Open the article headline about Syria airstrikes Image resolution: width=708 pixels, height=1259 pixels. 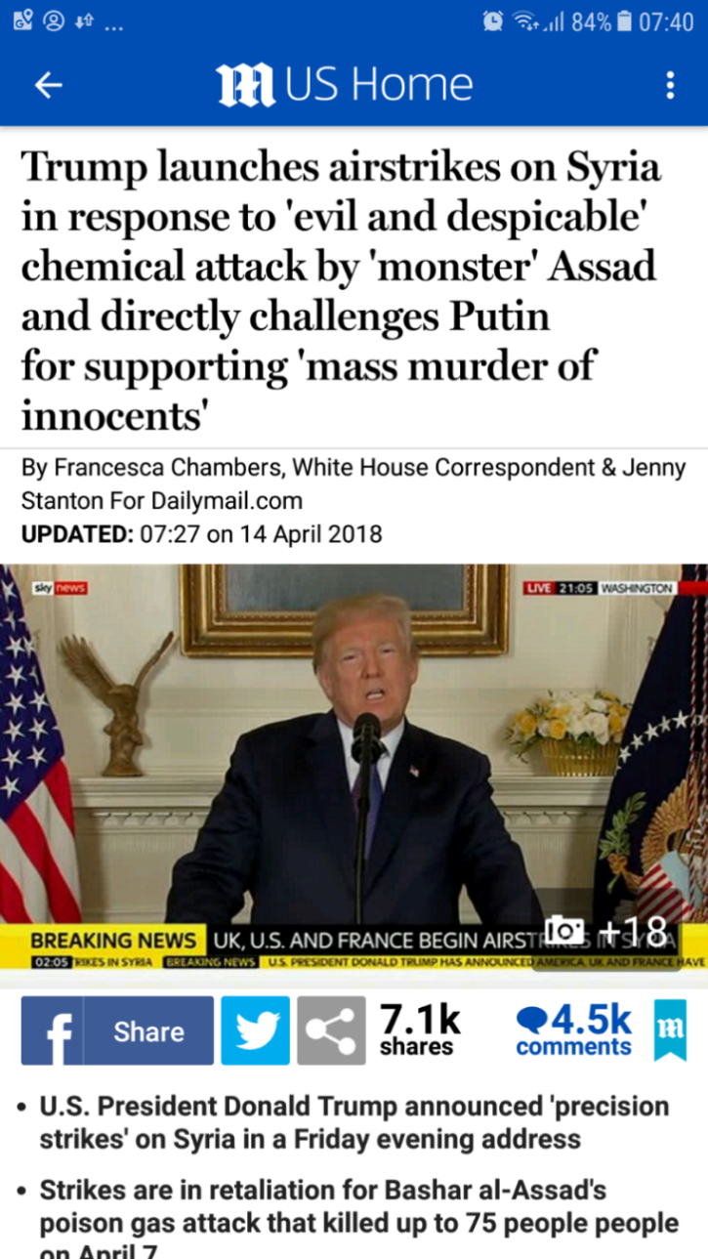pos(341,291)
